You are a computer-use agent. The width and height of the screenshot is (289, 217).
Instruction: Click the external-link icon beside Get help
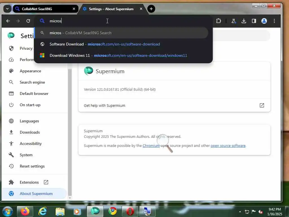click(262, 105)
